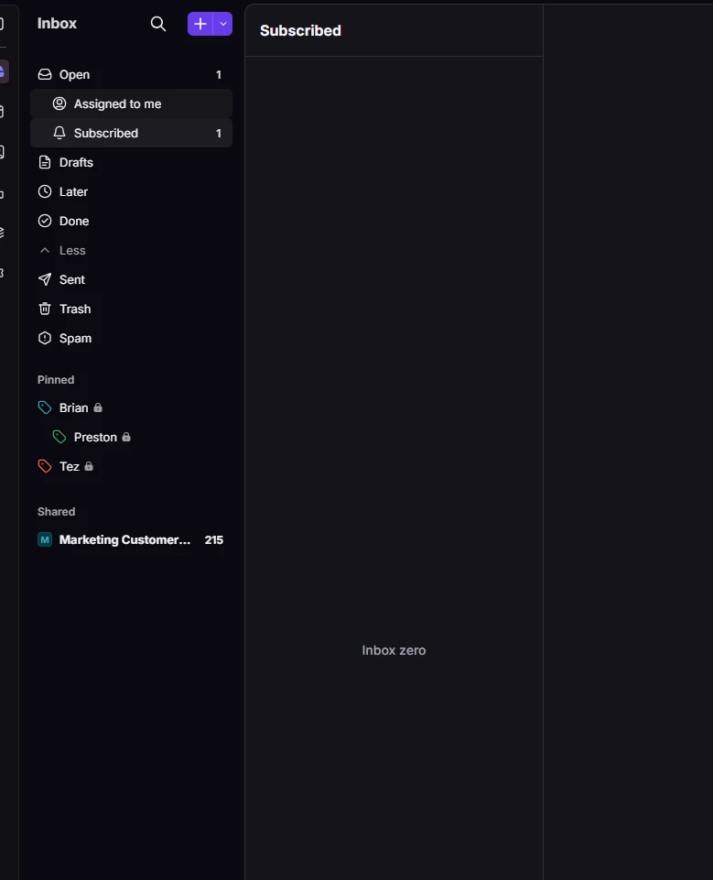Select the Open inbox folder

[131, 75]
